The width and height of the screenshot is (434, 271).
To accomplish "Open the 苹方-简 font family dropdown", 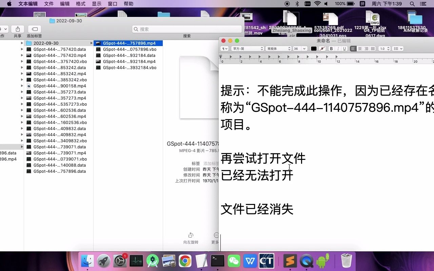I will 247,48.
